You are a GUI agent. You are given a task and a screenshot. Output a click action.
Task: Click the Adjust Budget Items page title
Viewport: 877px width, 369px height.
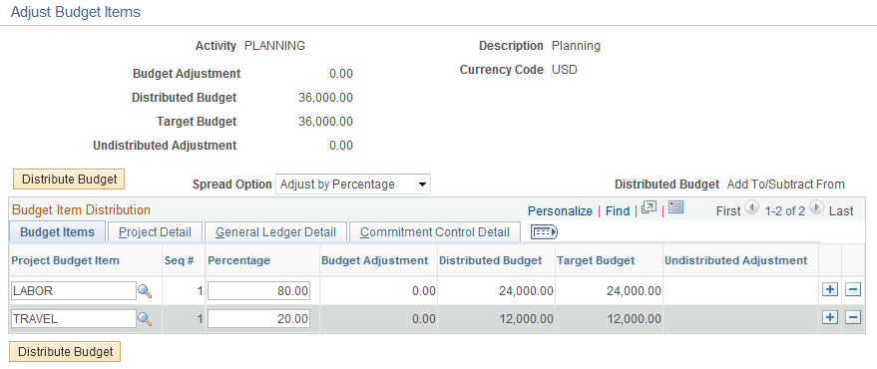click(76, 12)
